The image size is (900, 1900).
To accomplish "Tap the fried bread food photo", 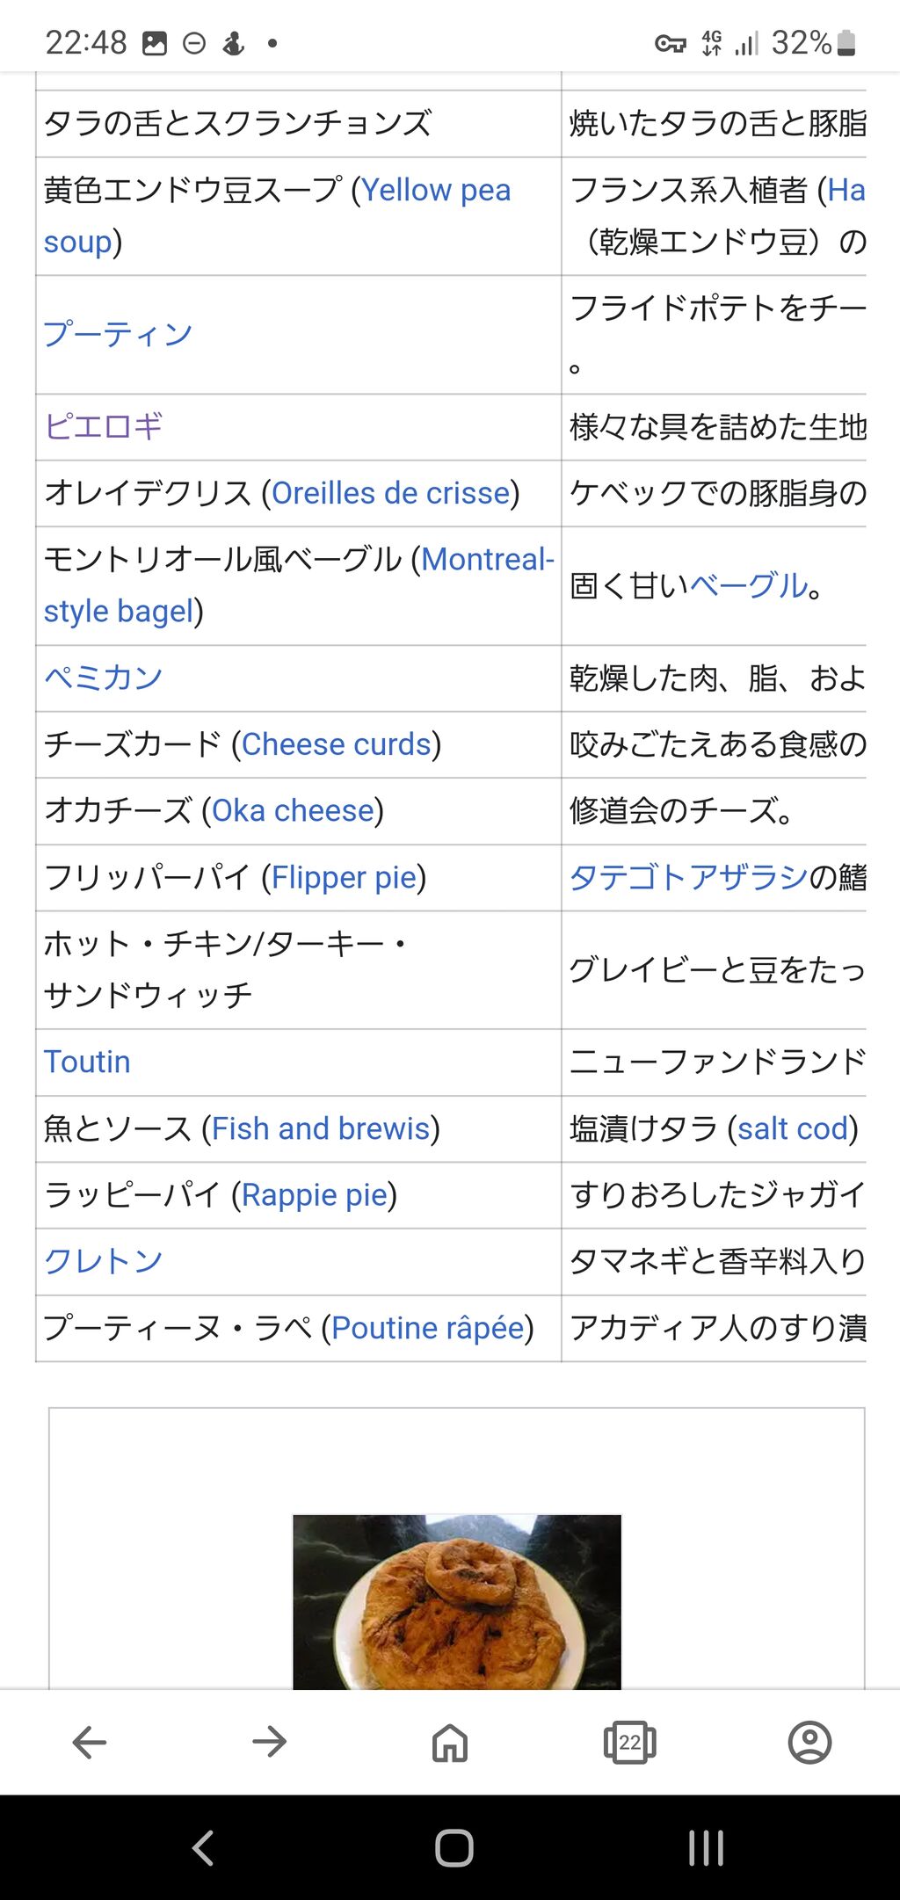I will coord(457,1601).
